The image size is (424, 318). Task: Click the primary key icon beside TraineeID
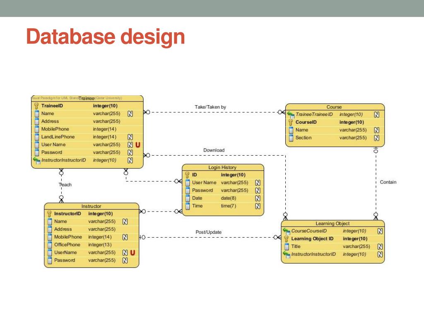tap(36, 106)
